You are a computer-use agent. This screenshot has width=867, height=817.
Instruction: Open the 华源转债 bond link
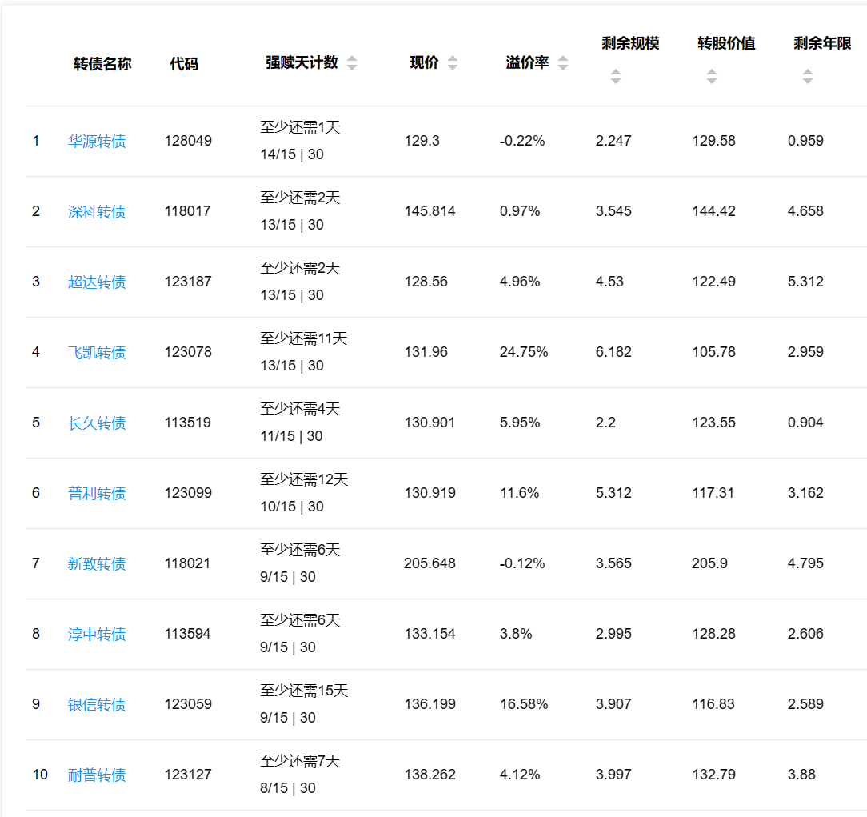(97, 142)
